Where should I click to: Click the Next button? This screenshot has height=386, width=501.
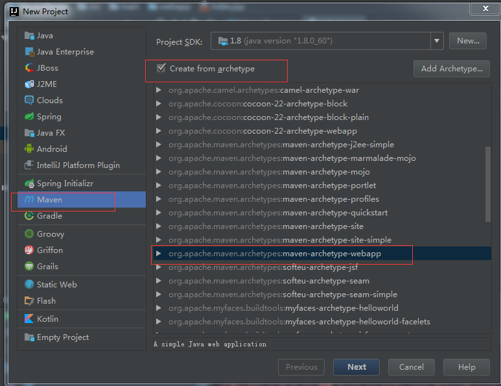(356, 367)
